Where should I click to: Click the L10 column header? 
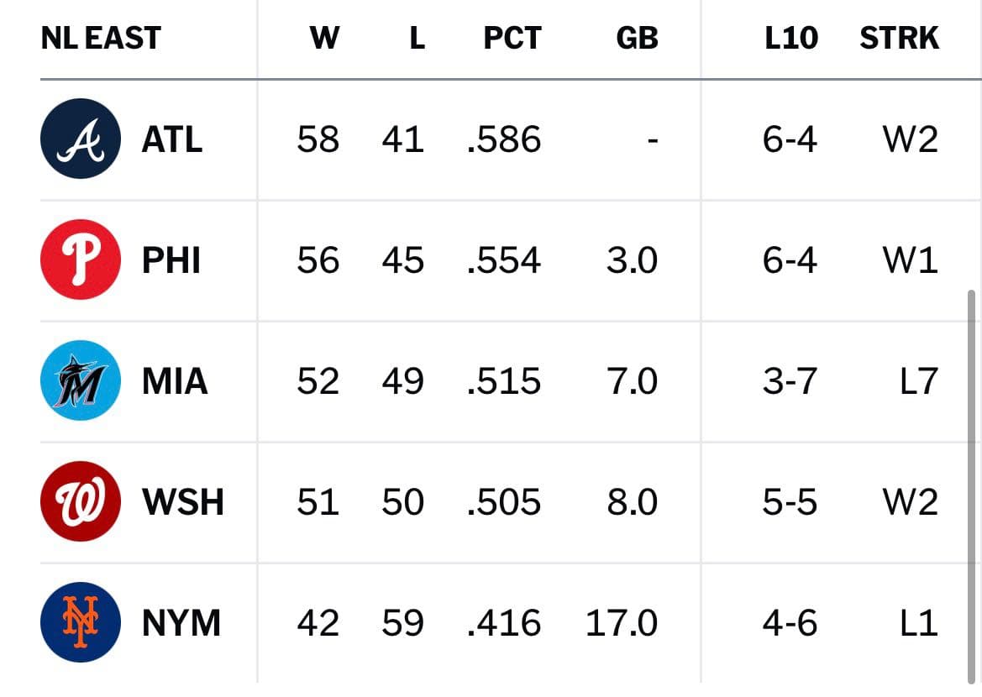(x=791, y=38)
